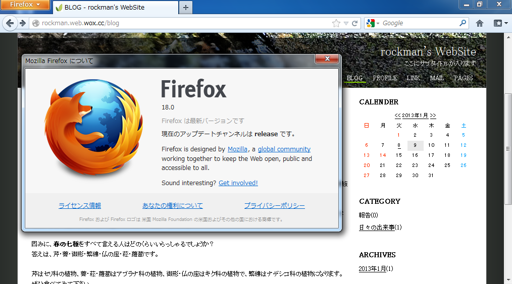The width and height of the screenshot is (512, 284).
Task: Click the forward navigation arrow
Action: tap(22, 23)
